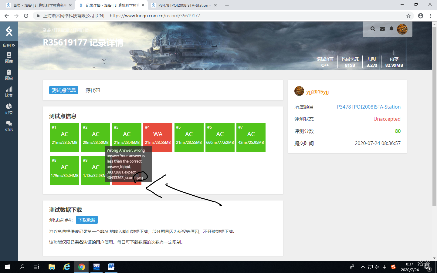437x273 pixels.
Task: Click the volume icon in system tray
Action: click(x=377, y=267)
